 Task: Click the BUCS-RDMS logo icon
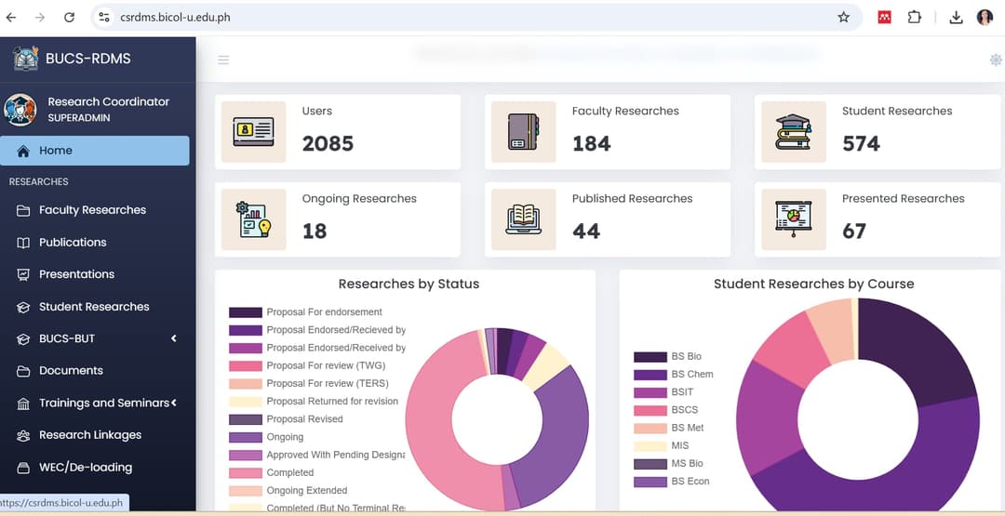(x=26, y=59)
